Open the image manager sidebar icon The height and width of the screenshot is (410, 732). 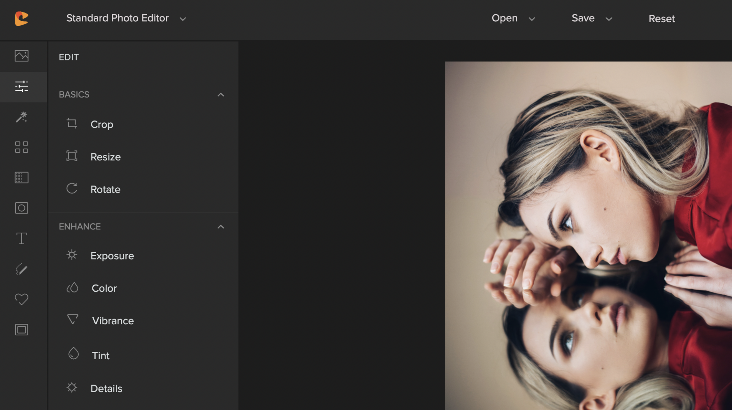click(21, 56)
